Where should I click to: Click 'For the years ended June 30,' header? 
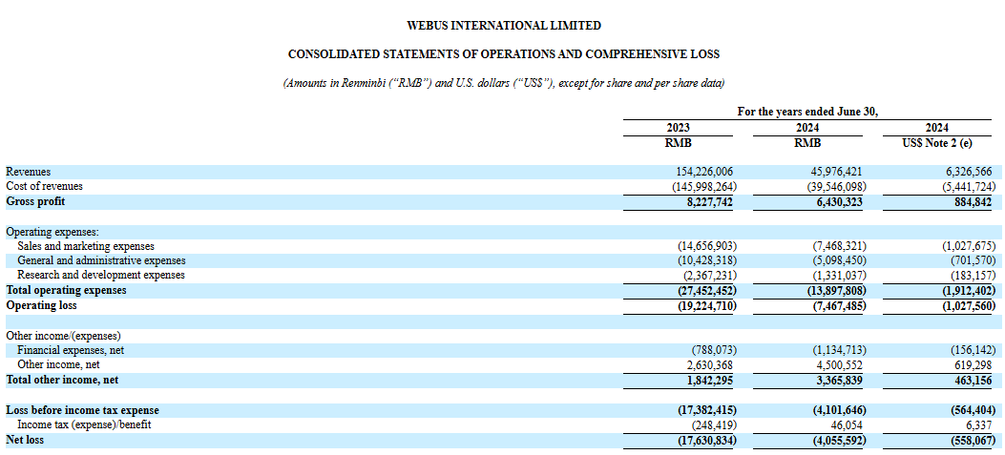806,112
